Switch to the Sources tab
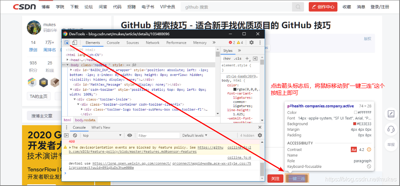This screenshot has height=186, width=400. (133, 43)
